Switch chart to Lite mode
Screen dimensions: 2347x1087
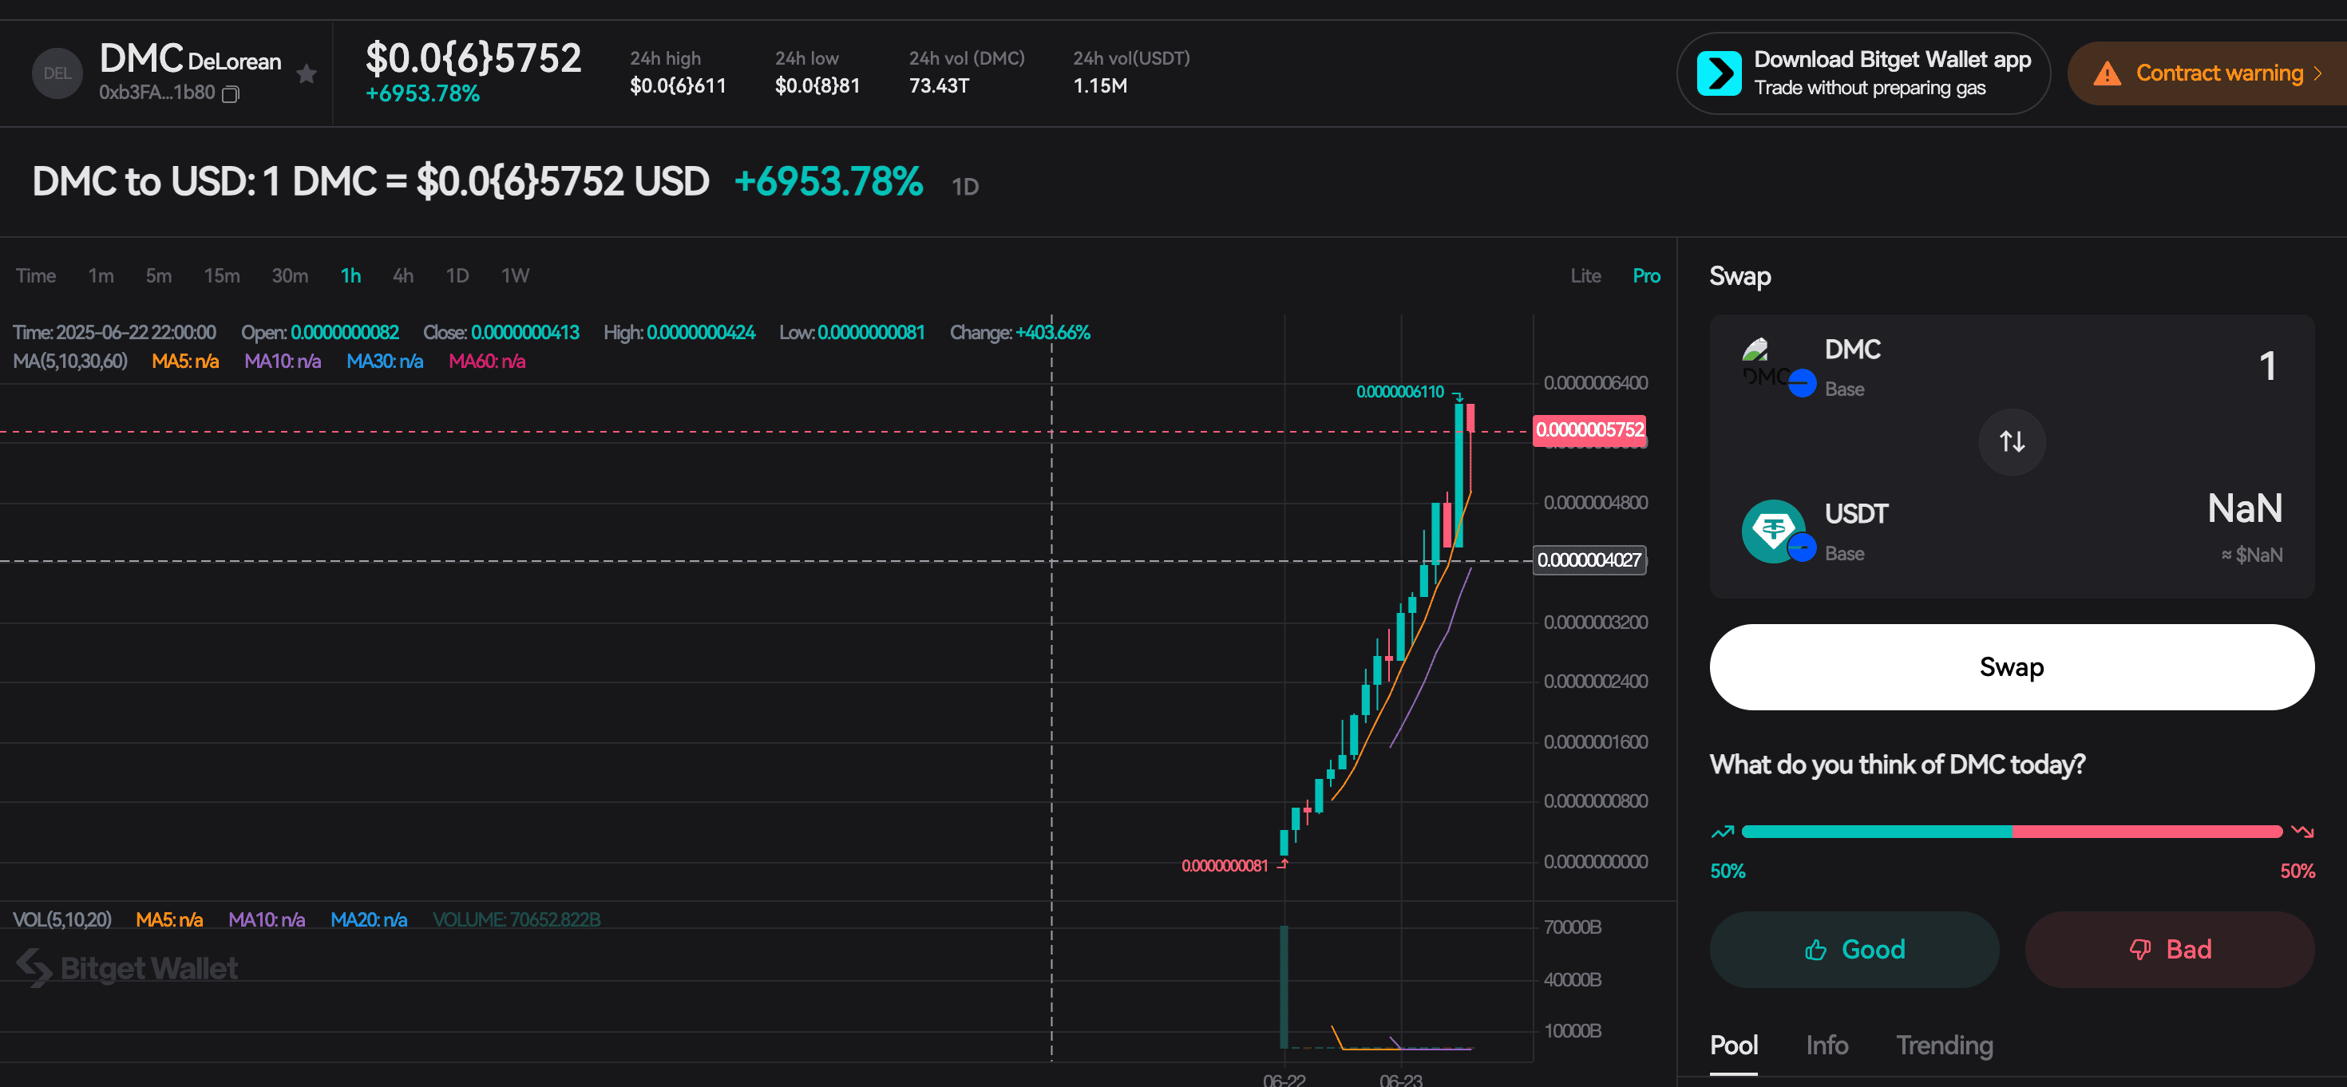1585,276
